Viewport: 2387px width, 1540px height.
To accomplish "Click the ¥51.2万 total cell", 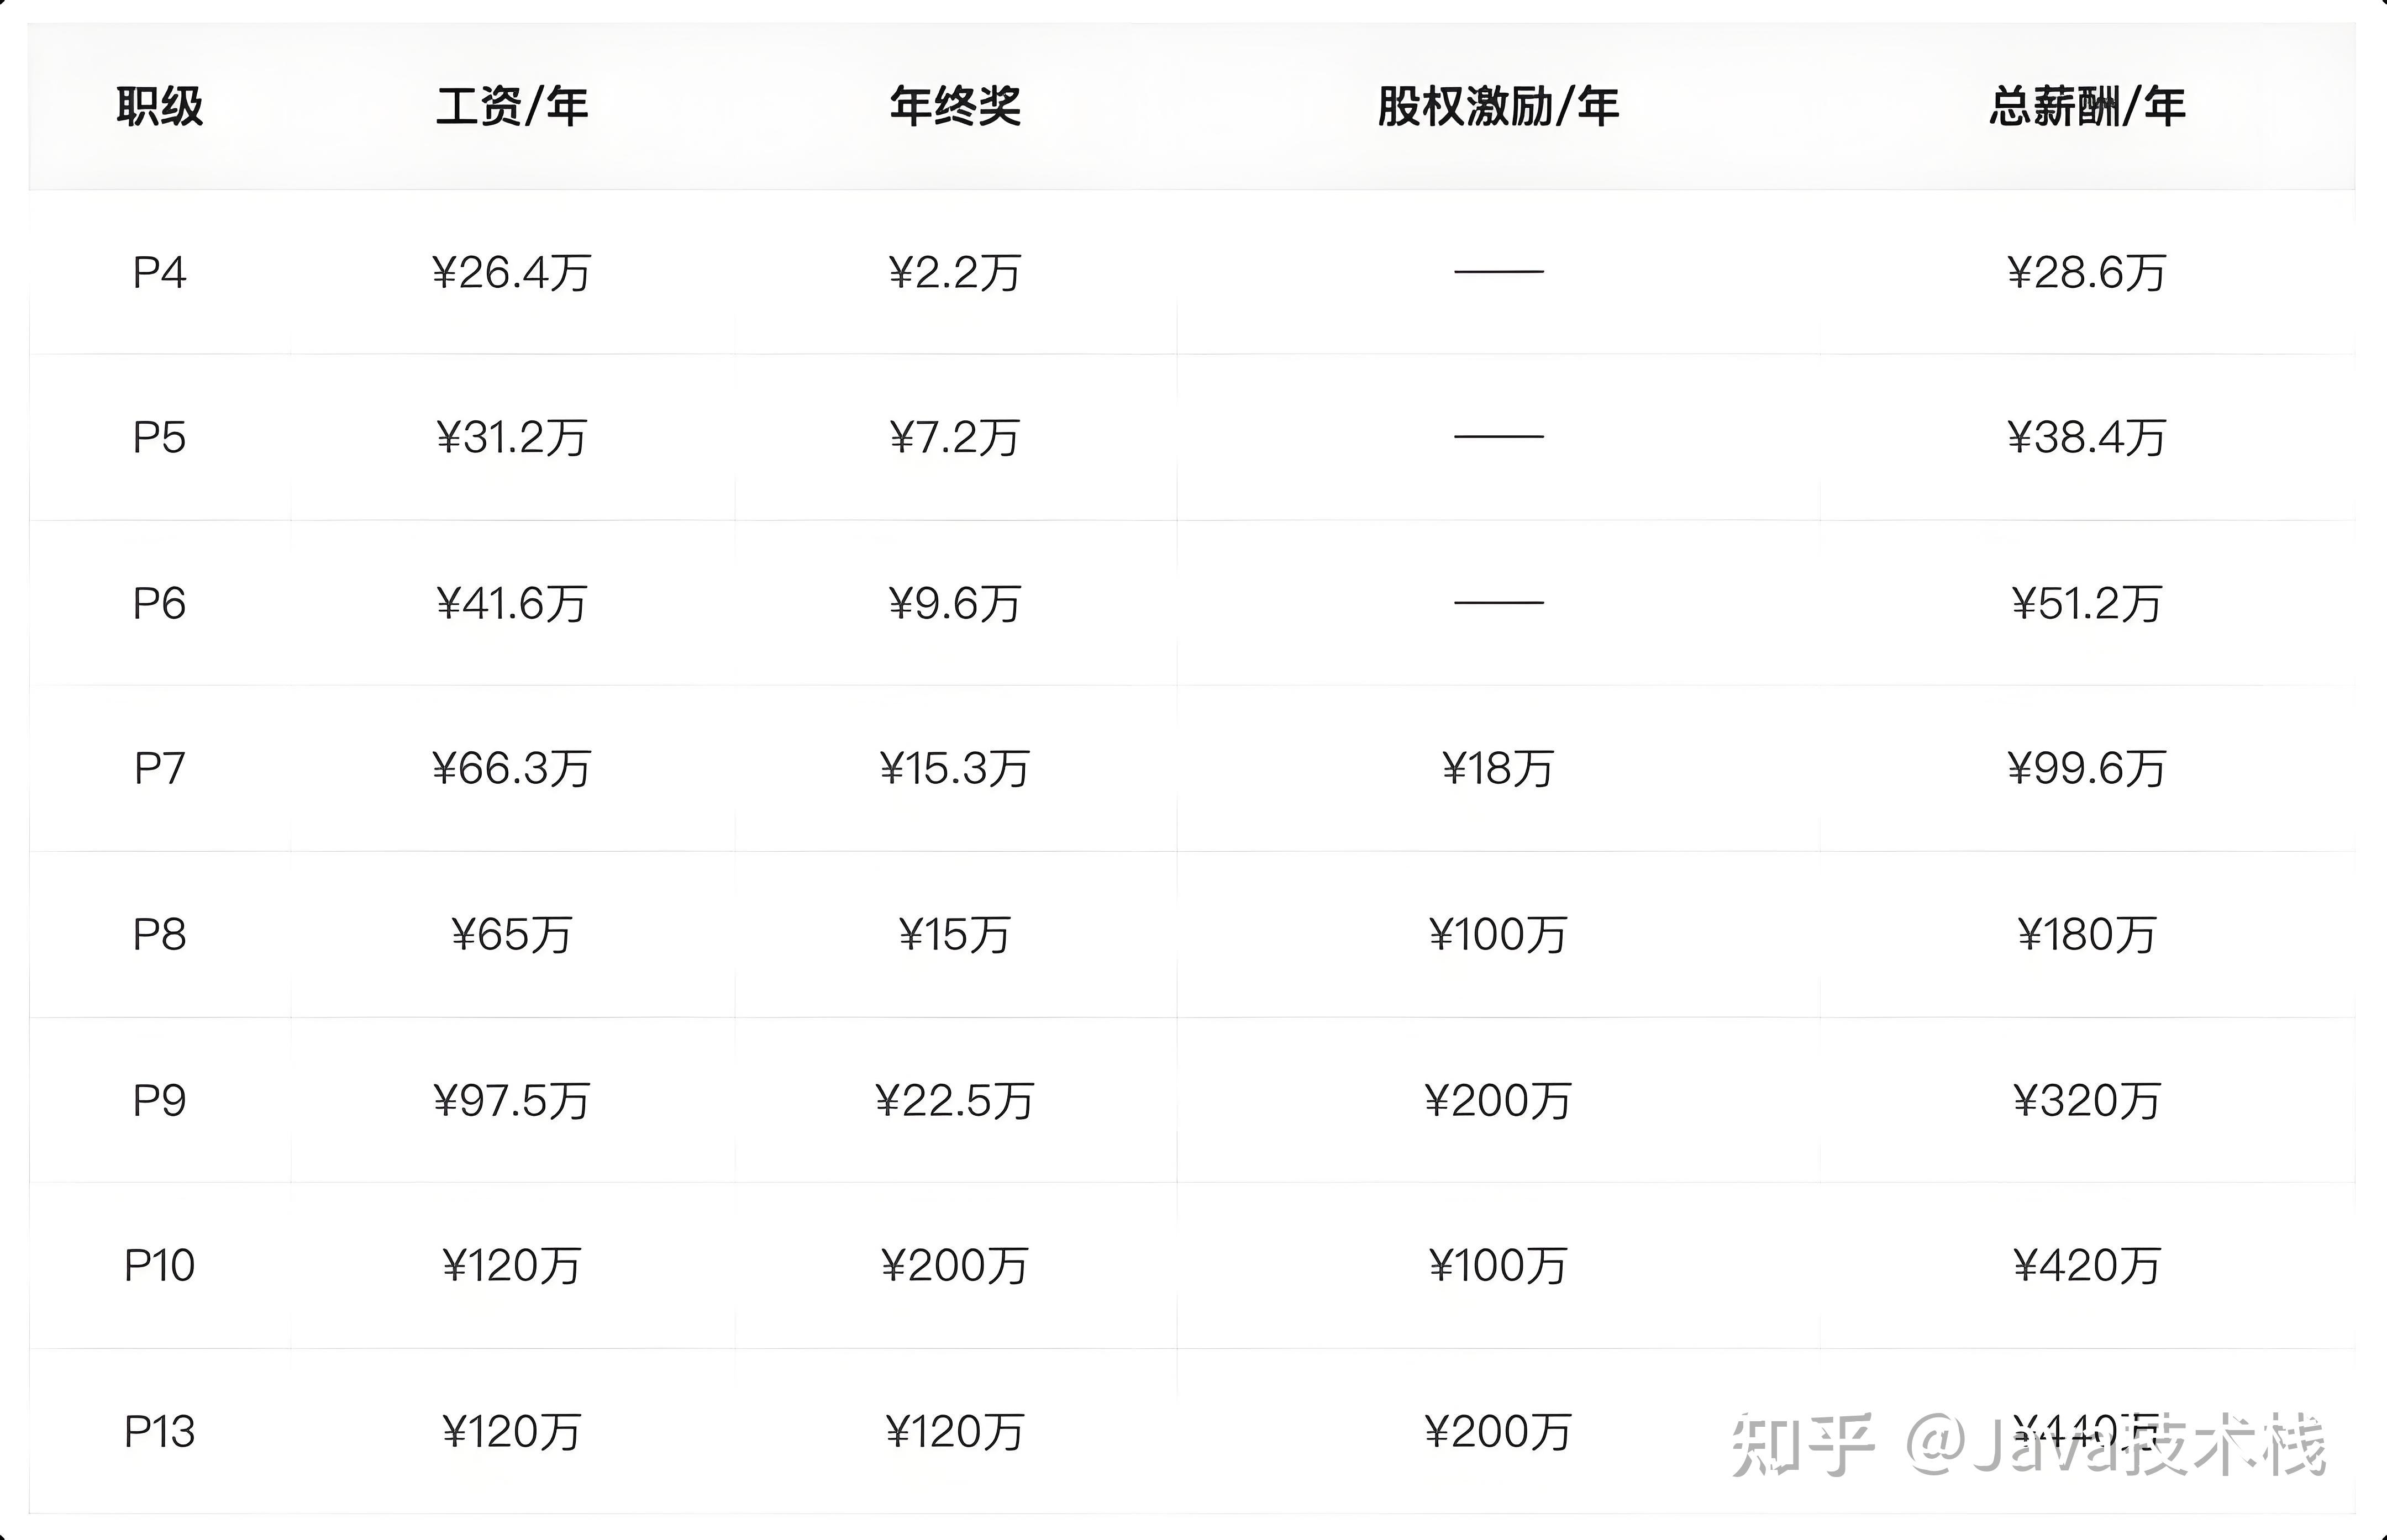I will [x=2087, y=604].
